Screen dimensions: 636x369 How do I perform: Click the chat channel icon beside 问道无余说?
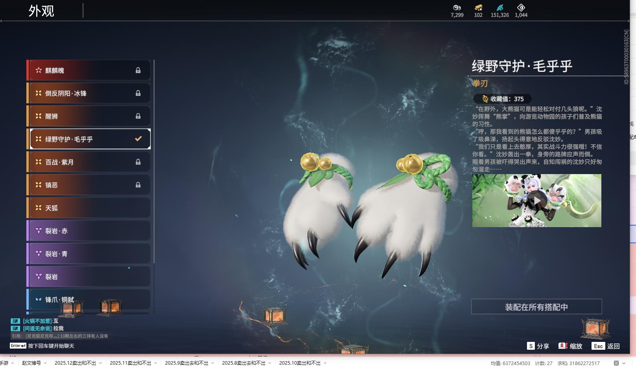click(x=15, y=329)
